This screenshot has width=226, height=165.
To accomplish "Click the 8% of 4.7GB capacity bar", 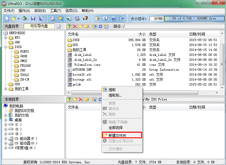I will click(x=194, y=18).
